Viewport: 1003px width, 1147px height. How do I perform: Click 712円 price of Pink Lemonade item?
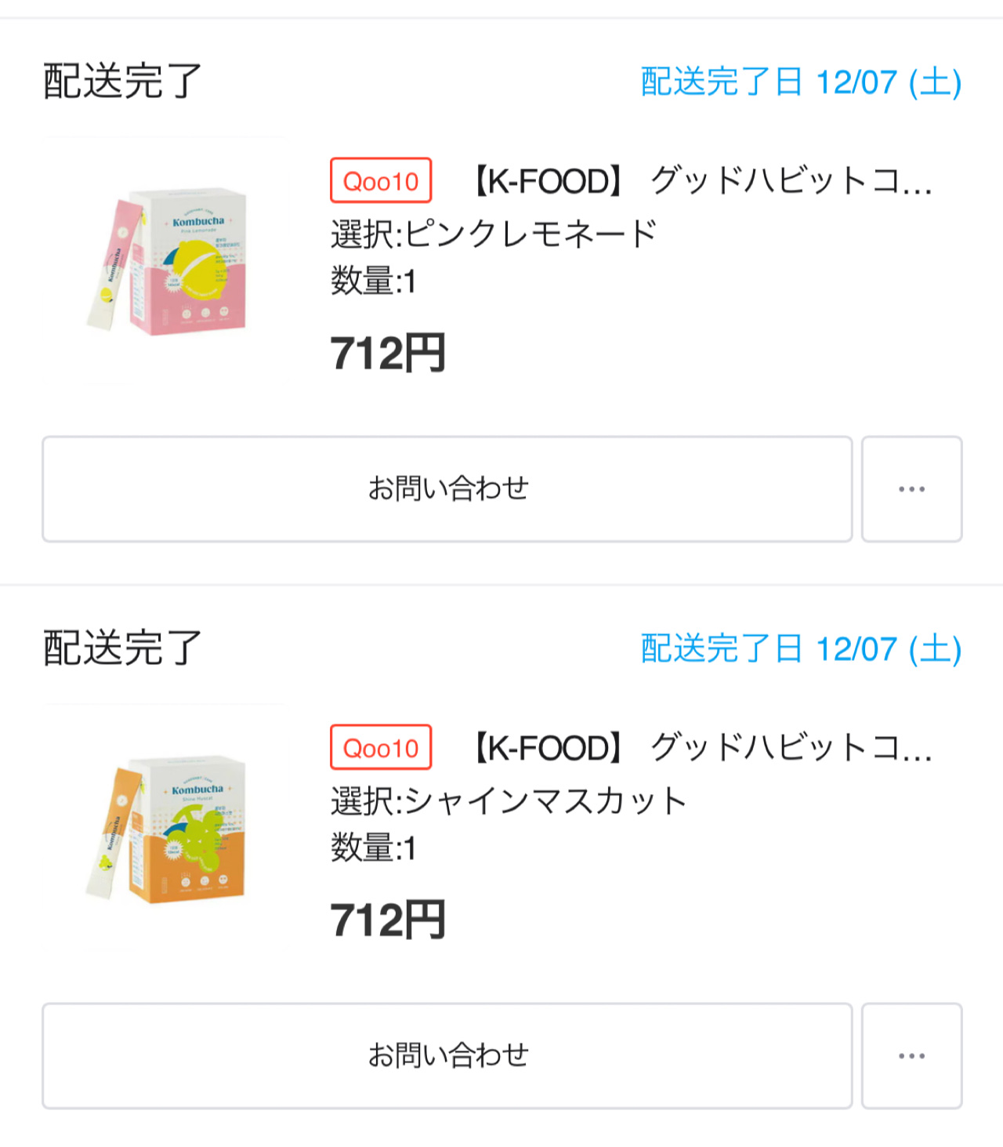click(x=388, y=353)
